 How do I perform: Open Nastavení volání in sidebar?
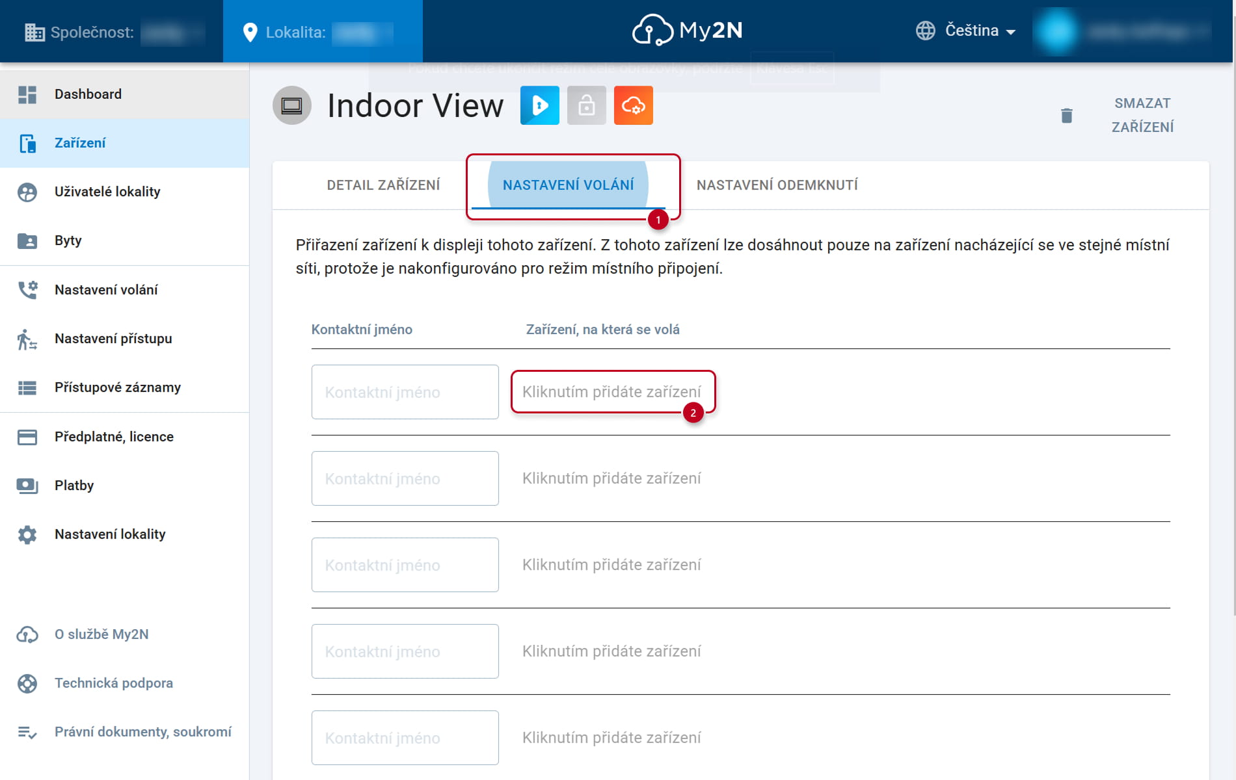[124, 290]
